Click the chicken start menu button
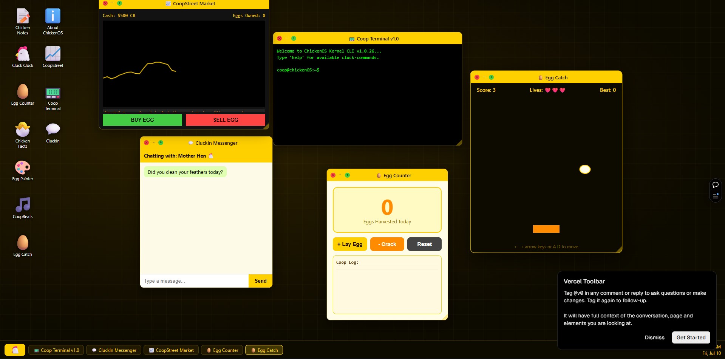The height and width of the screenshot is (359, 725). tap(15, 350)
